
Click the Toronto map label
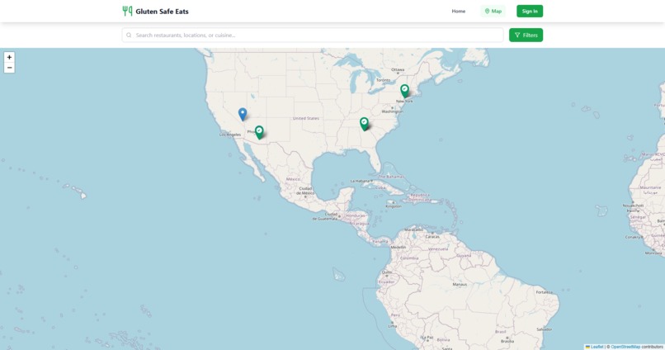coord(384,80)
